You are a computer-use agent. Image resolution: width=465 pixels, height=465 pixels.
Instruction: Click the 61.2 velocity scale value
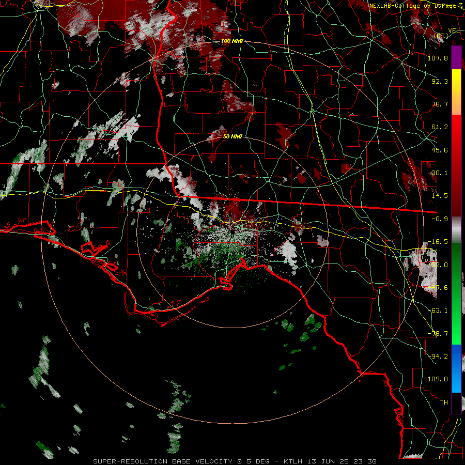pyautogui.click(x=440, y=127)
